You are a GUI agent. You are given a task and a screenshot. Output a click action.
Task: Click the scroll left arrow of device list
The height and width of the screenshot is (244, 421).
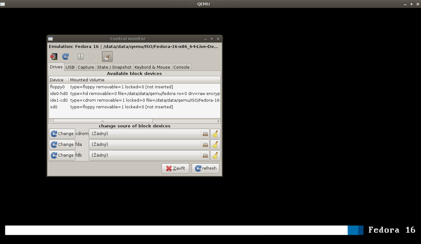pyautogui.click(x=51, y=121)
